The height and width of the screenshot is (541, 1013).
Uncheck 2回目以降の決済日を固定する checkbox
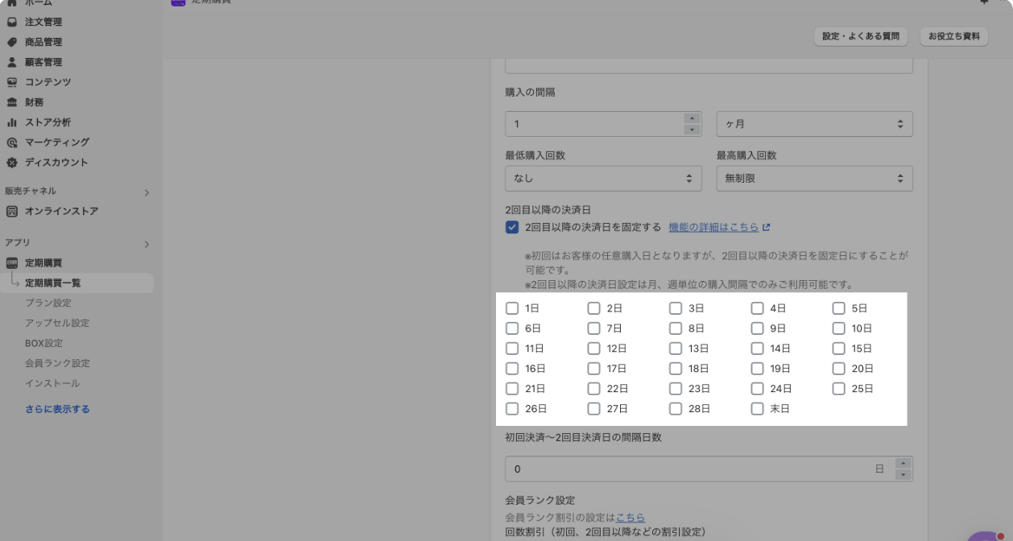click(512, 227)
